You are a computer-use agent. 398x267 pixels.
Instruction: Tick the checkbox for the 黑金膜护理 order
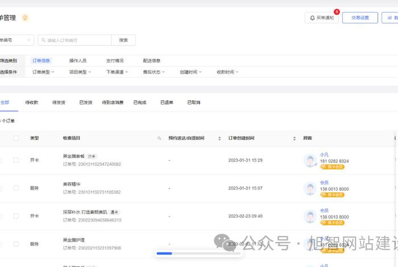point(16,244)
